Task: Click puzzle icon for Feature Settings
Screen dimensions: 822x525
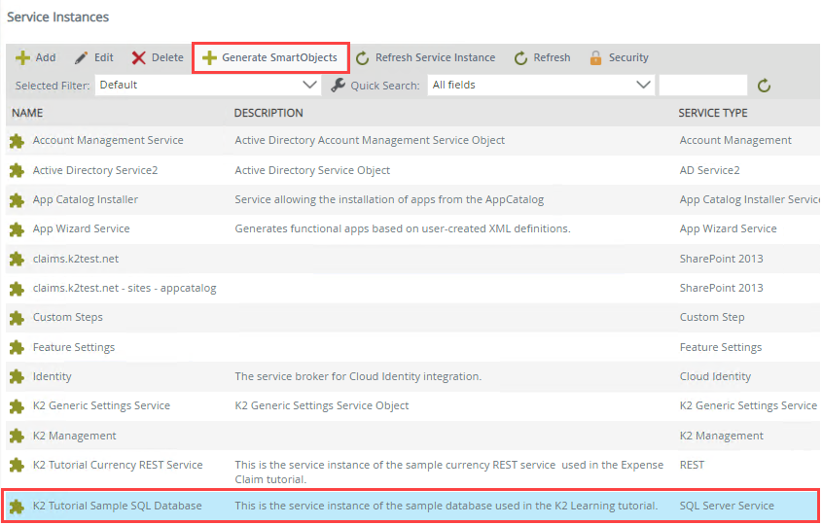Action: (17, 347)
